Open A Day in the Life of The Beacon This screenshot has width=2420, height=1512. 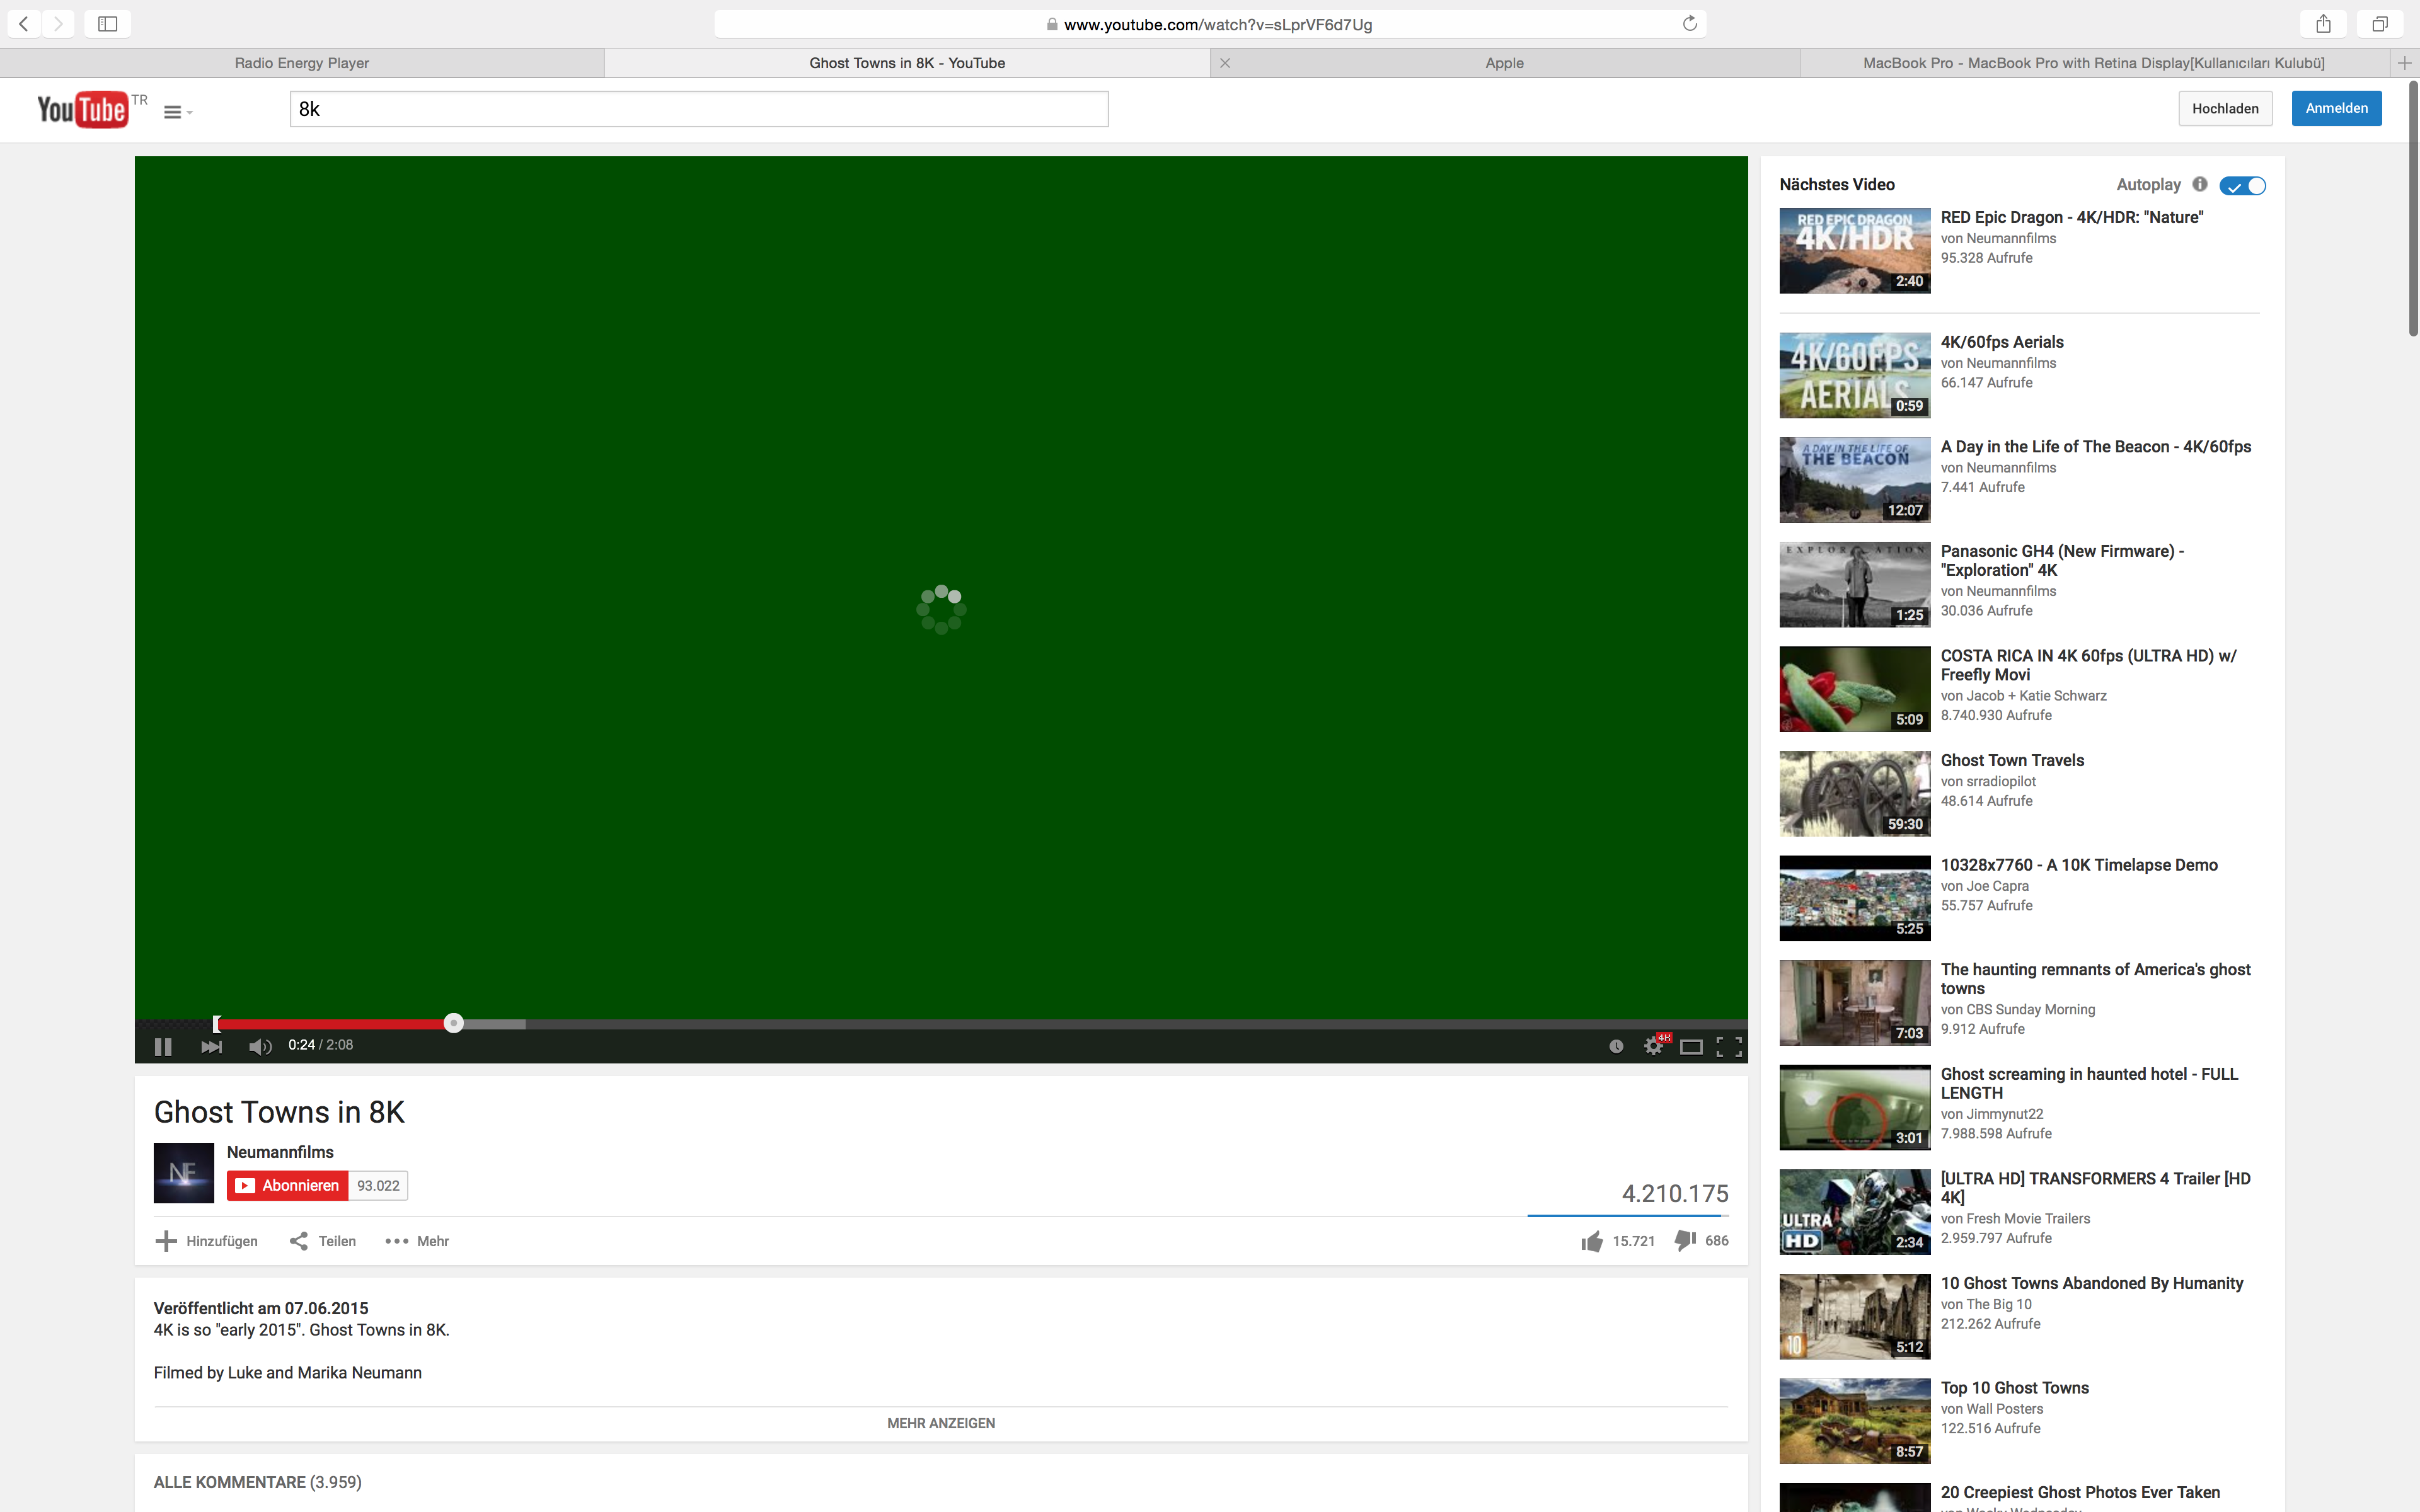tap(2096, 447)
